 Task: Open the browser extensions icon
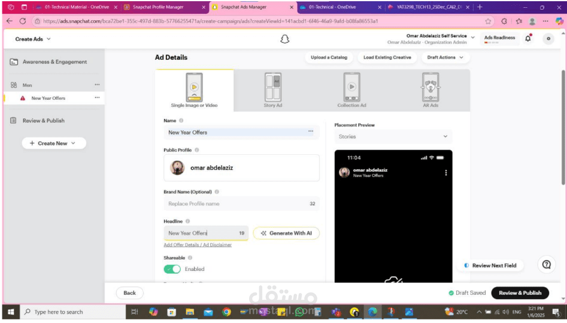(x=504, y=22)
